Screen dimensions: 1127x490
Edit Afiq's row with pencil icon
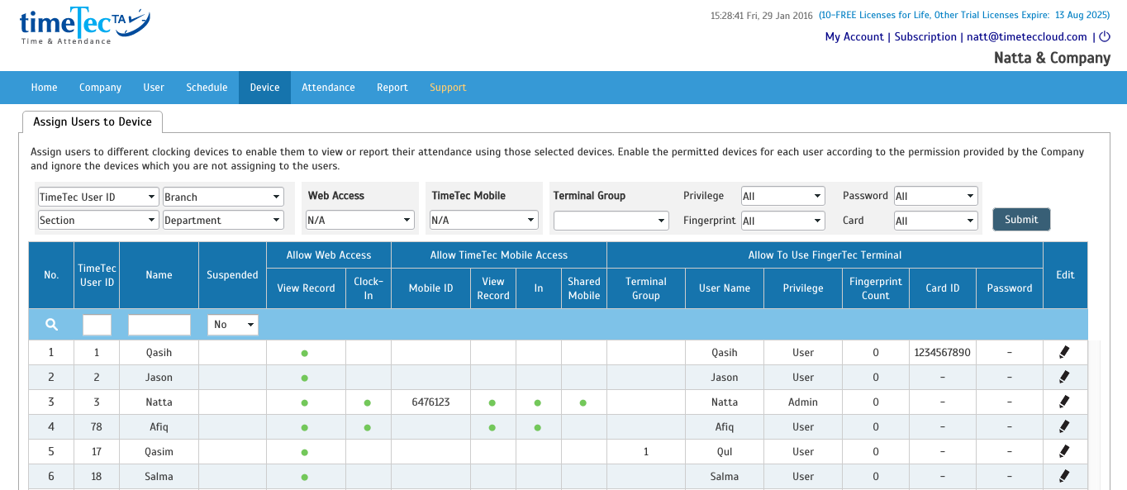tap(1064, 426)
